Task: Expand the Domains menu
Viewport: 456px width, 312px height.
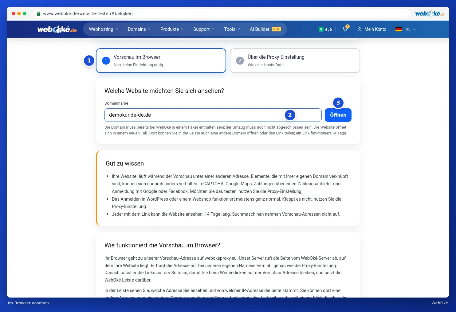Action: click(139, 29)
